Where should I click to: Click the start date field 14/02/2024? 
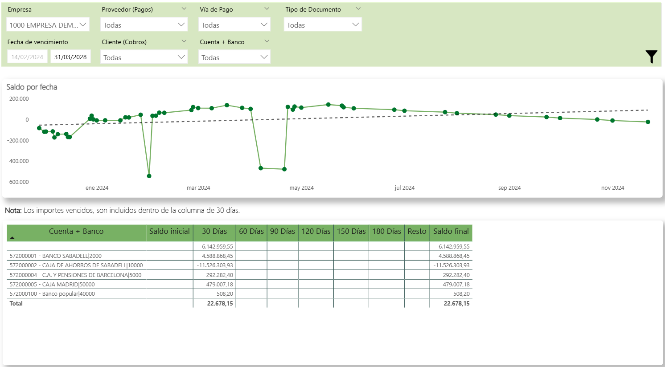(27, 57)
